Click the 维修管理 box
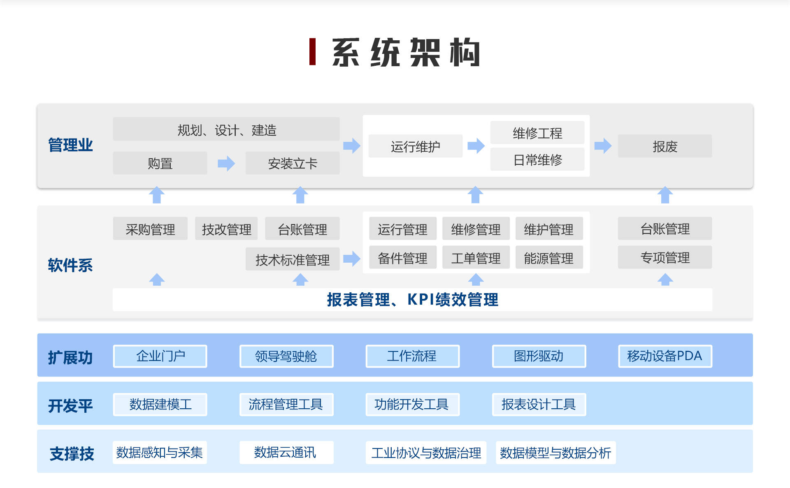The width and height of the screenshot is (790, 488). click(x=476, y=229)
